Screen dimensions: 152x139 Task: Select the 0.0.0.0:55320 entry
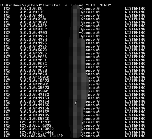pos(34,119)
